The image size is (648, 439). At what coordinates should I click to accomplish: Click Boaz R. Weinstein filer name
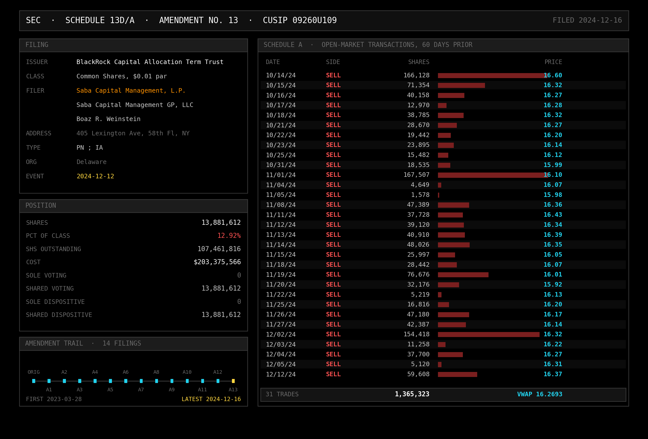tap(108, 119)
